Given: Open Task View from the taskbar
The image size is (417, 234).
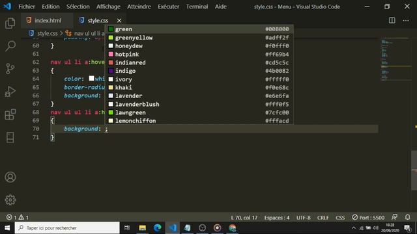Looking at the screenshot, I should coord(127,228).
